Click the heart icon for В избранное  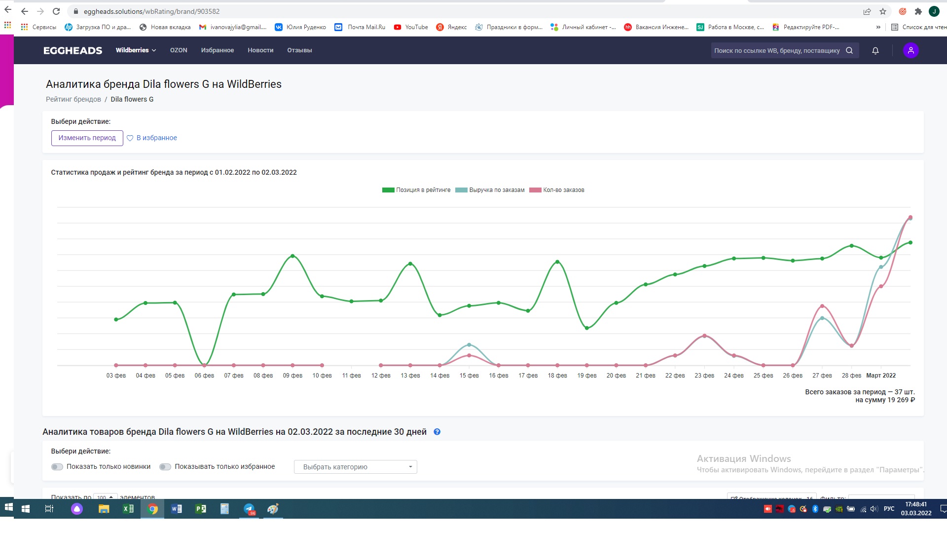(x=130, y=138)
